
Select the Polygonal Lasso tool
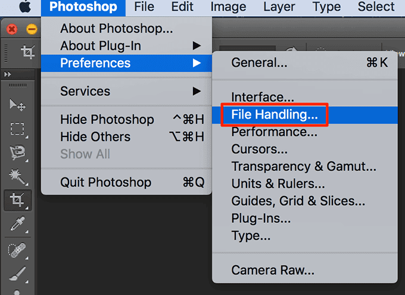[x=17, y=153]
